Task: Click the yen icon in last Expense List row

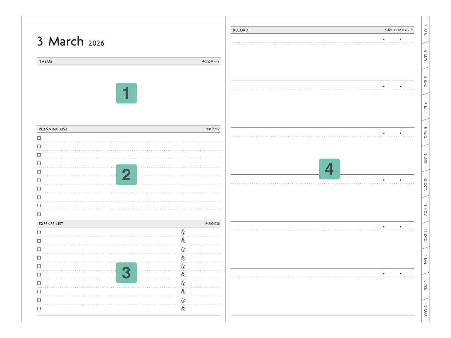Action: [x=183, y=309]
